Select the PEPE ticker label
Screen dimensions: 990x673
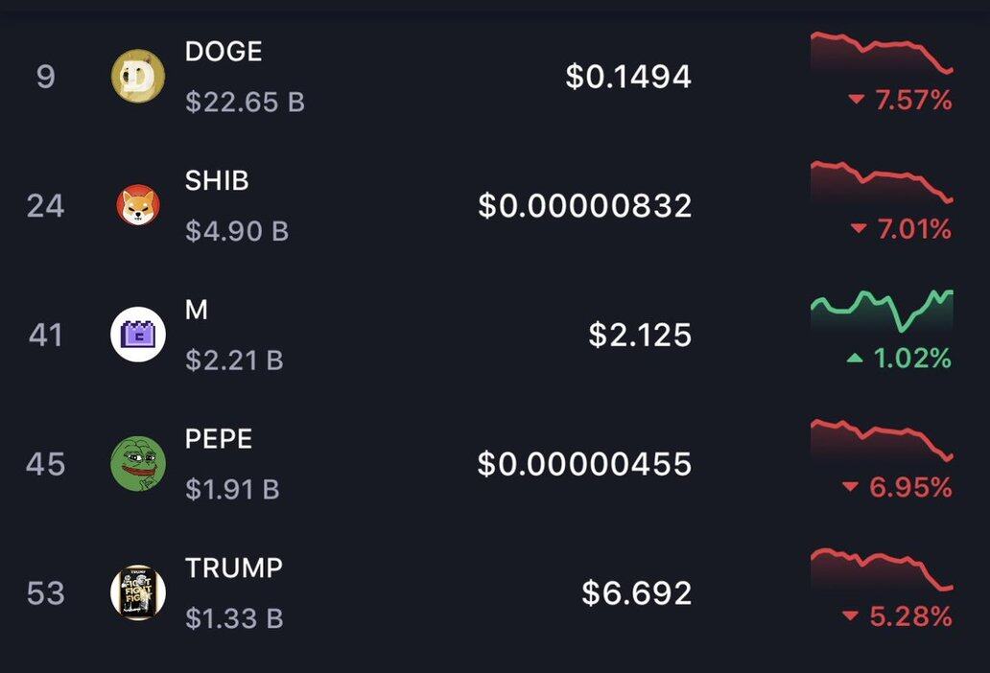219,439
